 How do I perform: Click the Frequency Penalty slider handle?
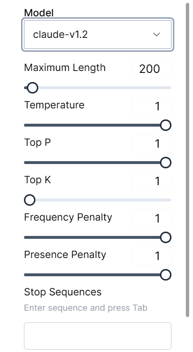[x=166, y=237]
